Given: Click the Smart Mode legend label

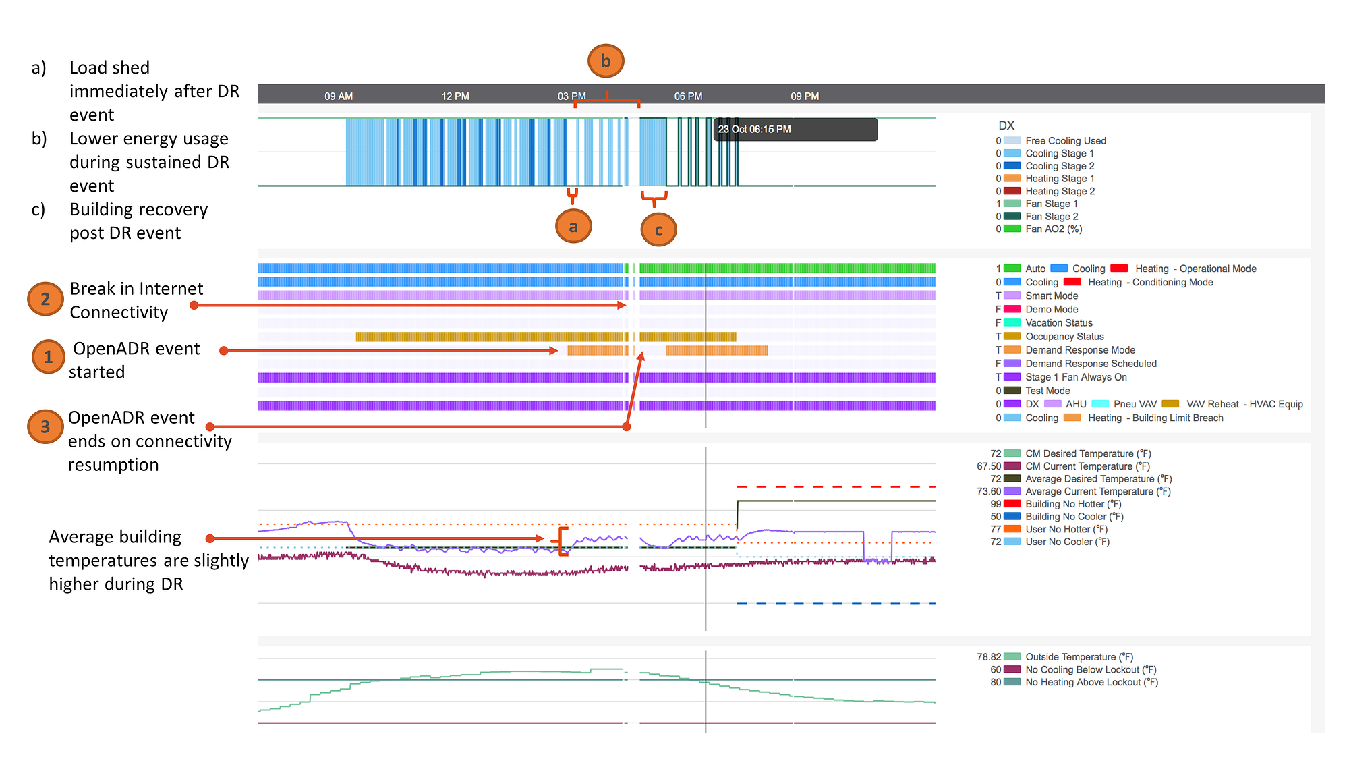Looking at the screenshot, I should point(1052,296).
